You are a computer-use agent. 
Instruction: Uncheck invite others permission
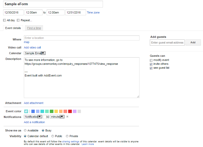pyautogui.click(x=151, y=64)
